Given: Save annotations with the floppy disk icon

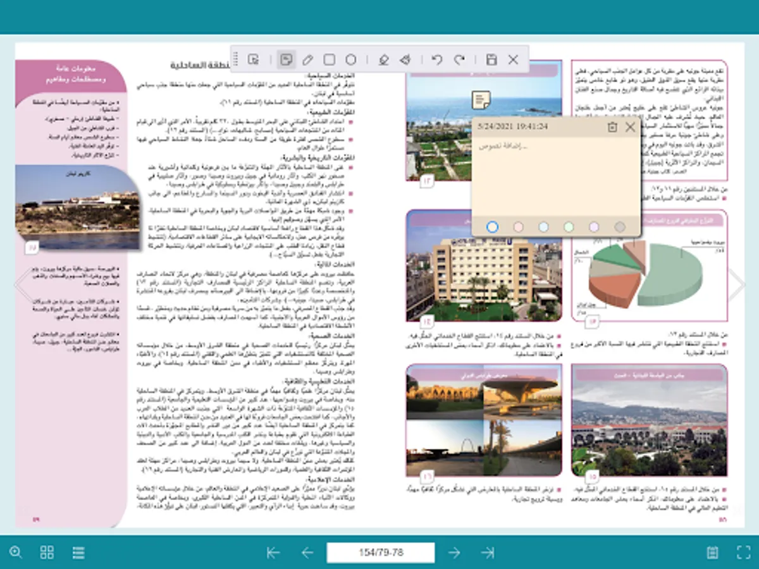Looking at the screenshot, I should pos(491,59).
